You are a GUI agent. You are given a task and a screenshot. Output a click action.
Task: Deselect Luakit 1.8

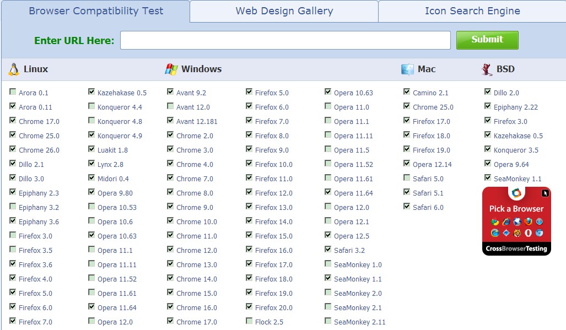(x=91, y=149)
